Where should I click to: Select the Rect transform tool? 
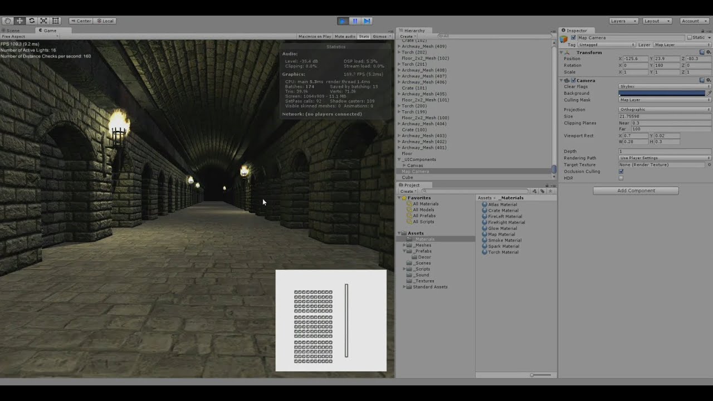55,21
